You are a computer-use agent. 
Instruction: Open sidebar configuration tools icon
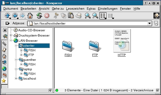tap(5, 36)
